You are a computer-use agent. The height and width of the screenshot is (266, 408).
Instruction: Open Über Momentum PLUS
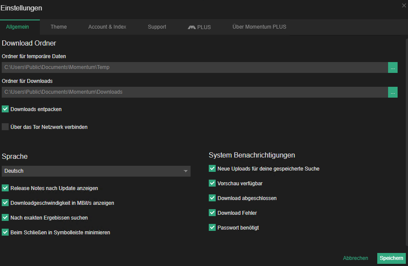point(259,26)
